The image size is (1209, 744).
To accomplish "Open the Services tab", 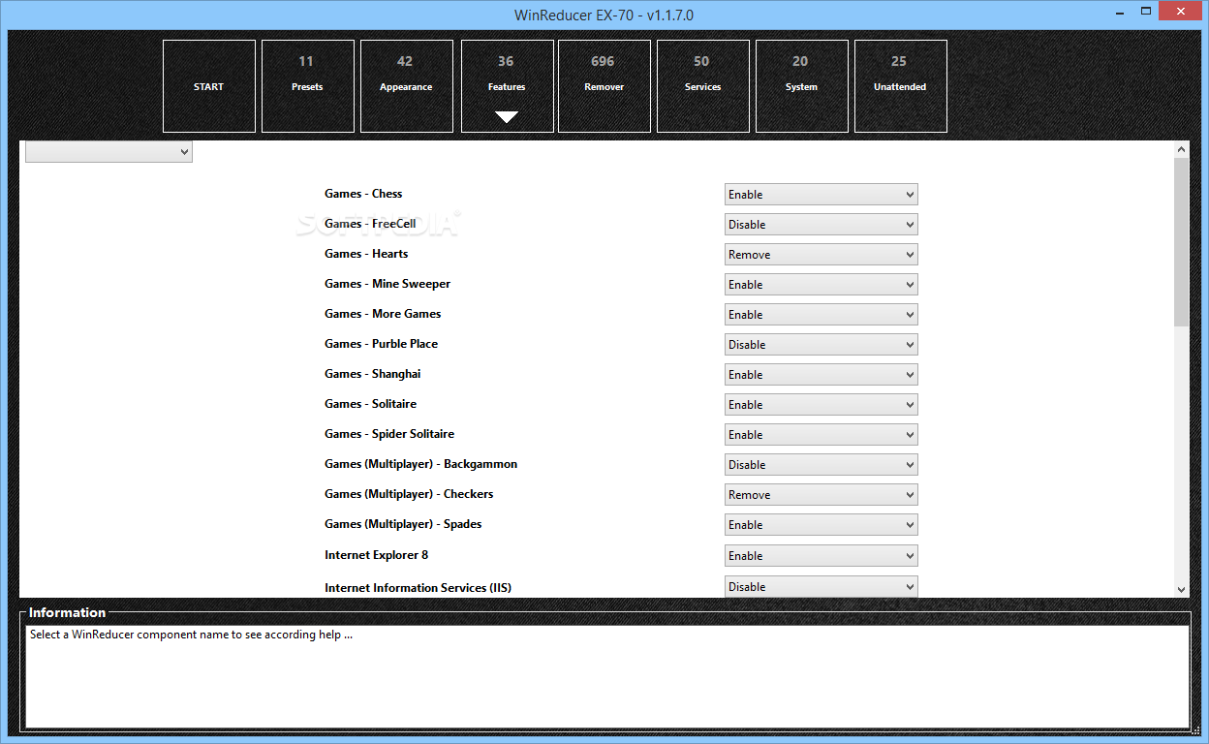I will point(703,86).
